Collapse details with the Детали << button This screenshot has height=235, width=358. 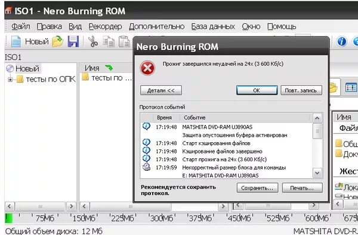pyautogui.click(x=161, y=90)
